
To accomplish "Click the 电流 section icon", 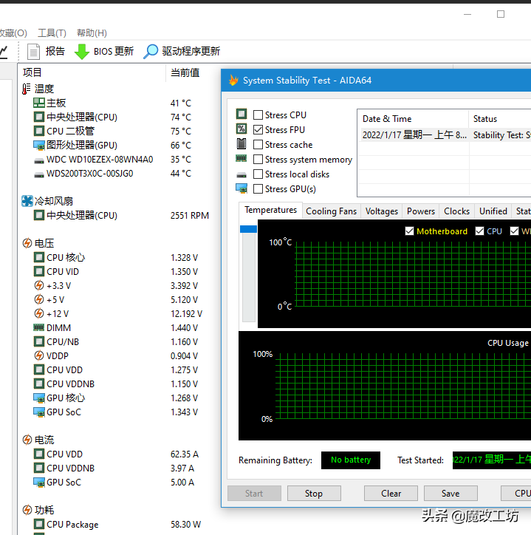I will (x=27, y=440).
